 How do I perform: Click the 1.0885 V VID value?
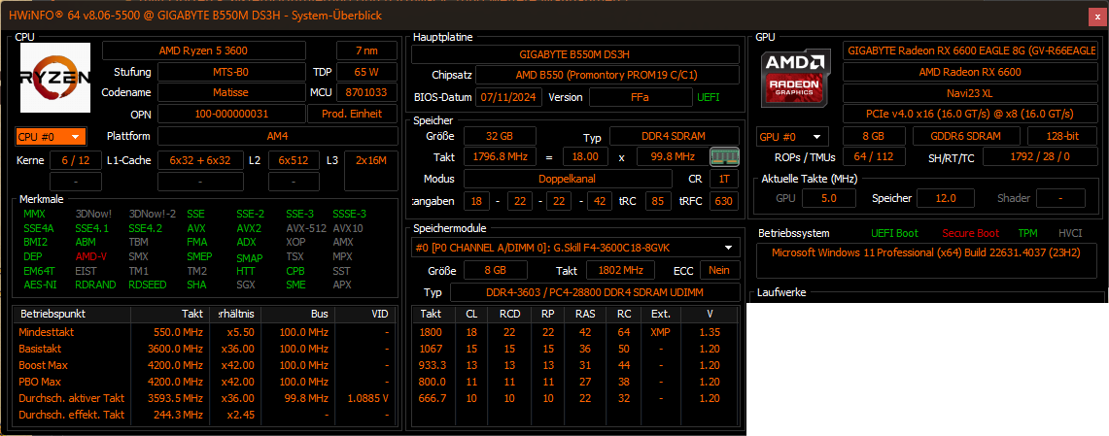click(367, 398)
